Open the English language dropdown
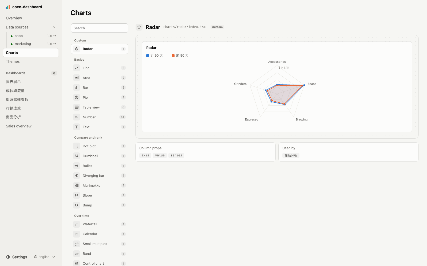Screen dimensions: 427x266 pos(45,257)
